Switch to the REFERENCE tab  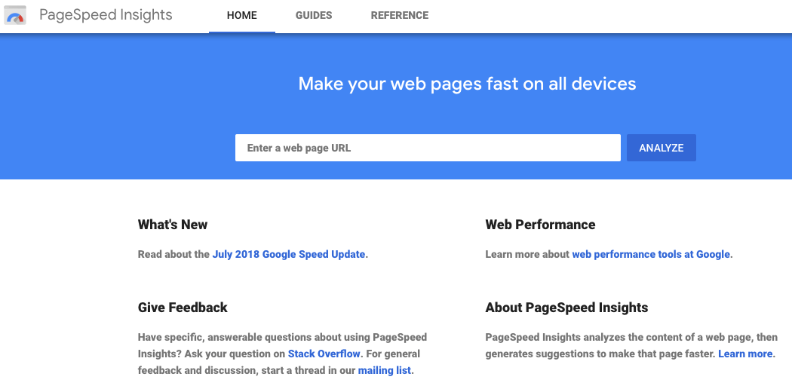tap(400, 16)
